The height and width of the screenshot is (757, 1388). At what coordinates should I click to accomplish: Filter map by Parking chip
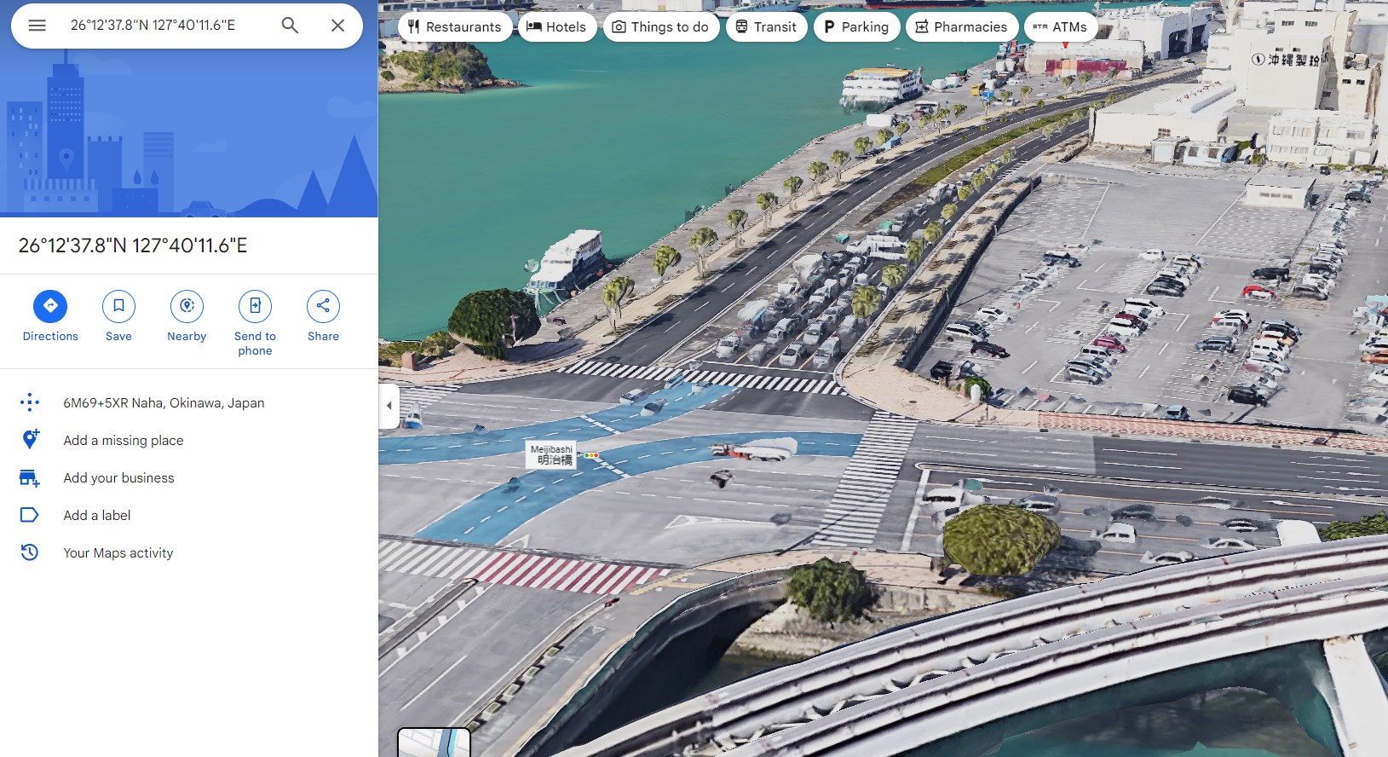coord(856,26)
